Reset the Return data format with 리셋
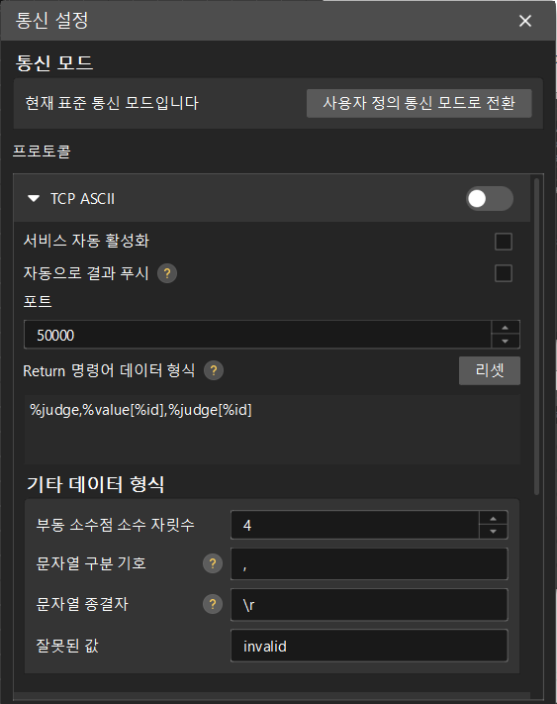557x704 pixels. click(x=490, y=371)
